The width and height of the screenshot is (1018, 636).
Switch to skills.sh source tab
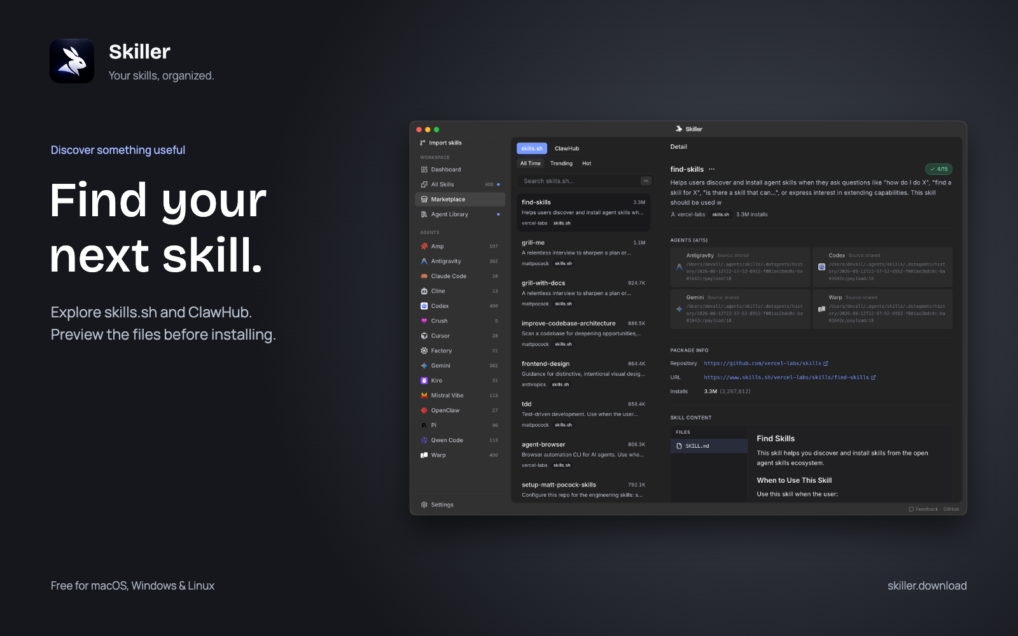(x=532, y=148)
